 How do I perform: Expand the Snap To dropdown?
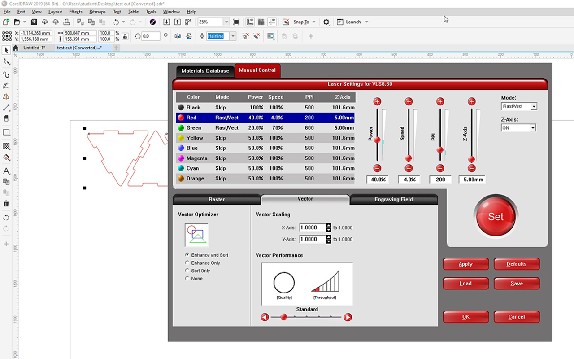314,22
